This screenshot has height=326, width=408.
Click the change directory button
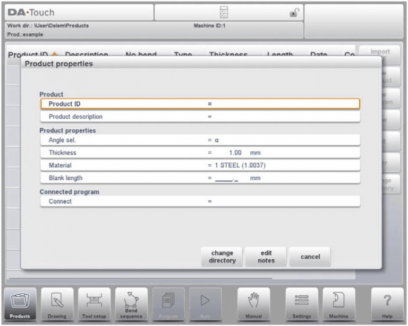pos(222,257)
